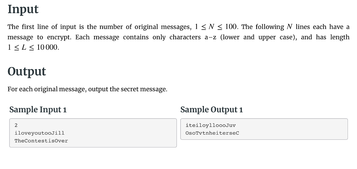Click the '1 ≤ L ≤ 10 000' constraint

pos(32,47)
